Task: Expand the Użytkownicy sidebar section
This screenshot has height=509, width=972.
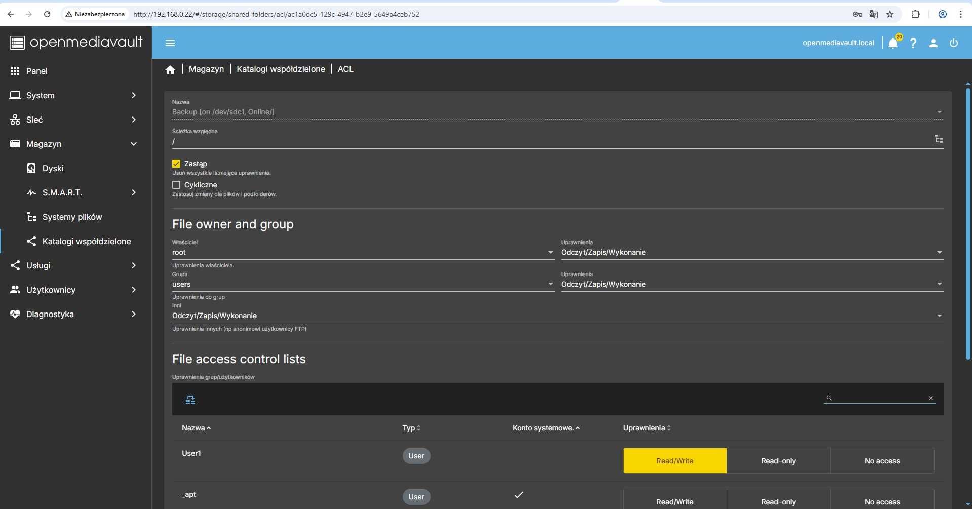Action: pyautogui.click(x=76, y=290)
